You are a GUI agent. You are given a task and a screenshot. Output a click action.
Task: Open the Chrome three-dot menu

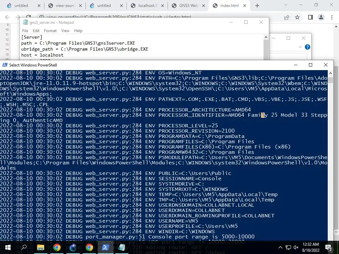pyautogui.click(x=332, y=17)
